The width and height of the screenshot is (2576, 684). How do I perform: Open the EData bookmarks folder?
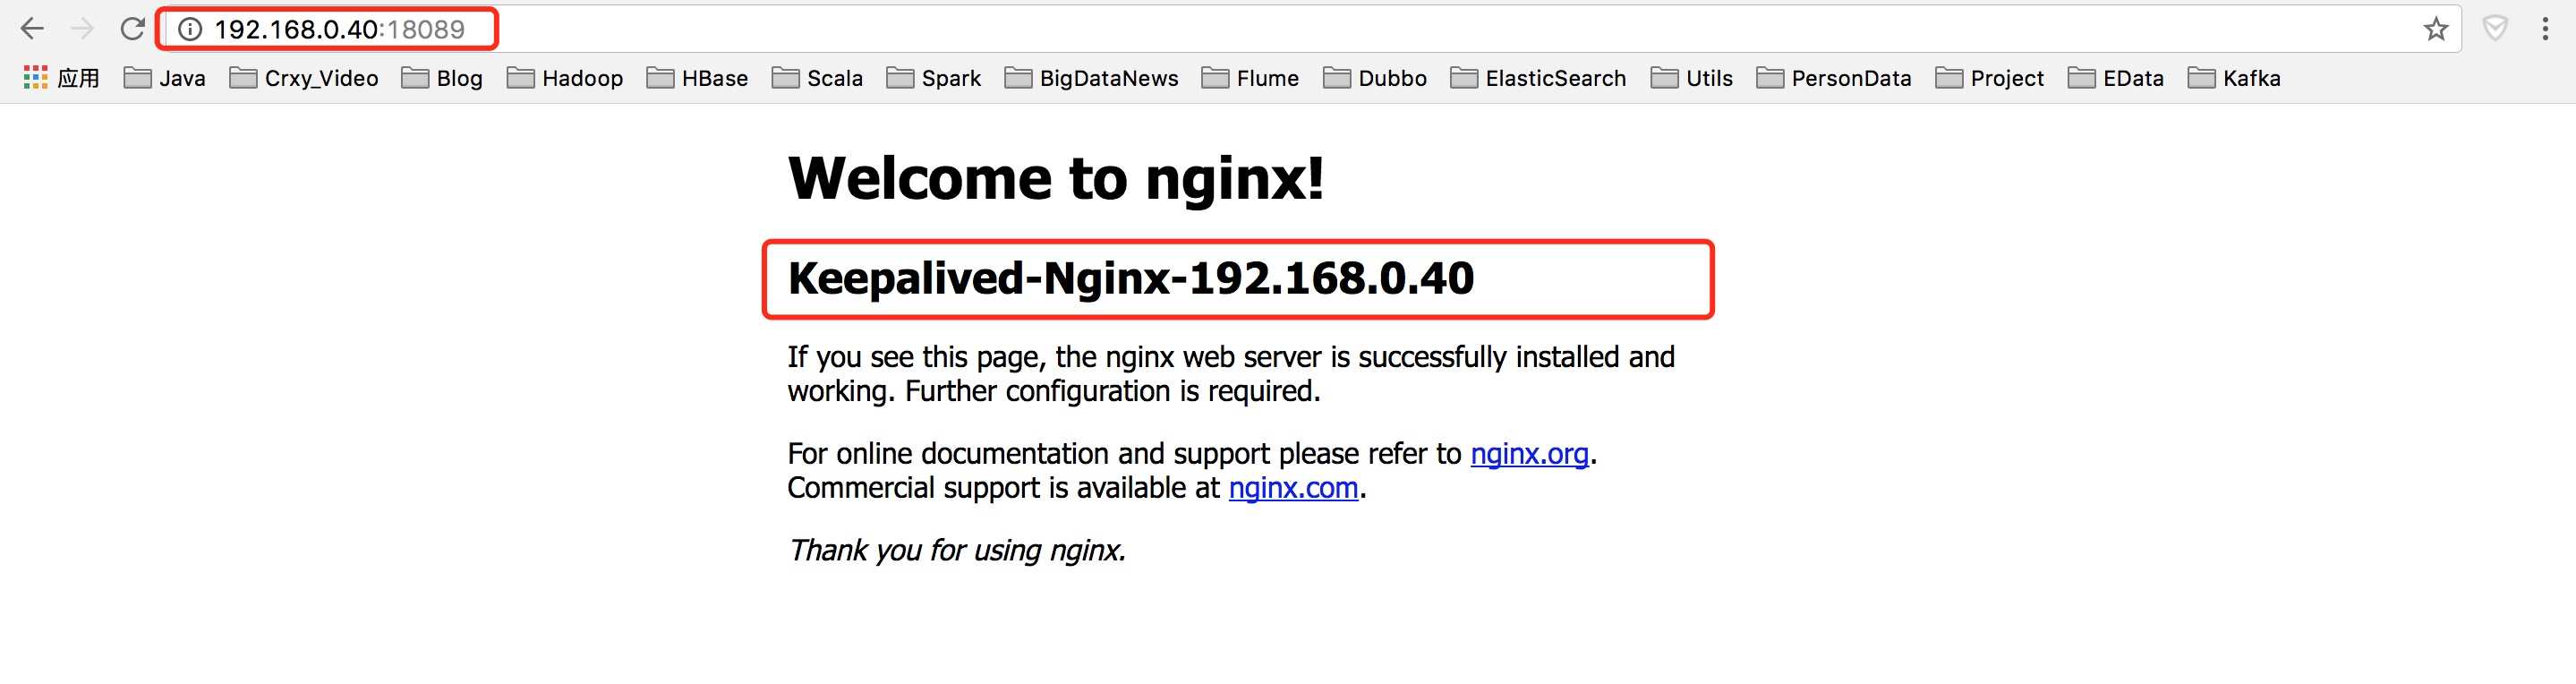point(2116,78)
